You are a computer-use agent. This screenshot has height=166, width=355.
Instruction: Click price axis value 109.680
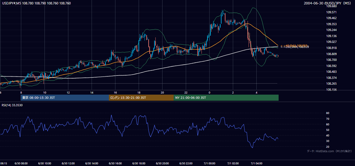331,6
